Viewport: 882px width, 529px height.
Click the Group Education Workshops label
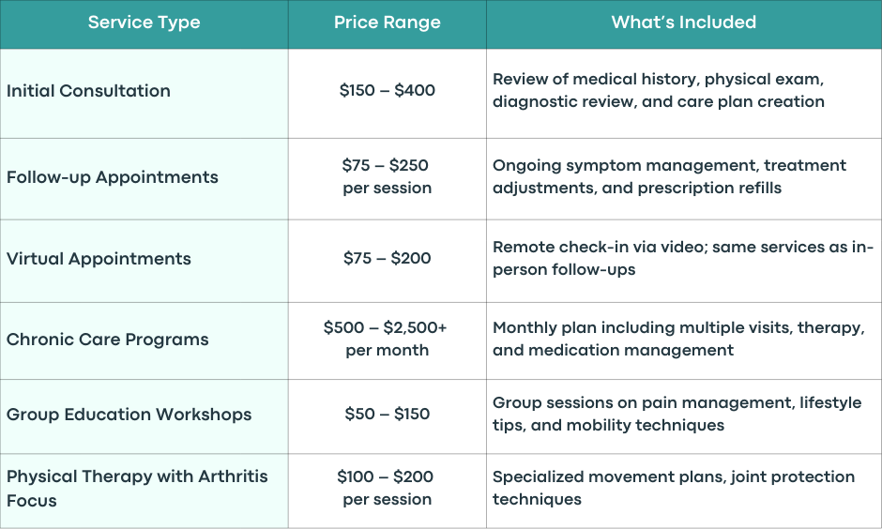point(129,415)
